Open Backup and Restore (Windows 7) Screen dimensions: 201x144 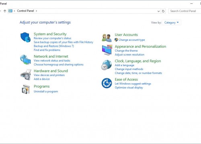point(54,46)
